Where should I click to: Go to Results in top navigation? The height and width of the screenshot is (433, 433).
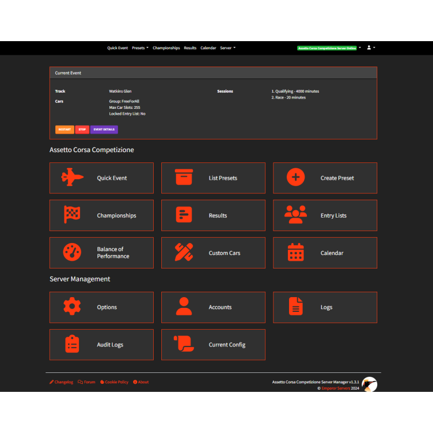tap(190, 48)
